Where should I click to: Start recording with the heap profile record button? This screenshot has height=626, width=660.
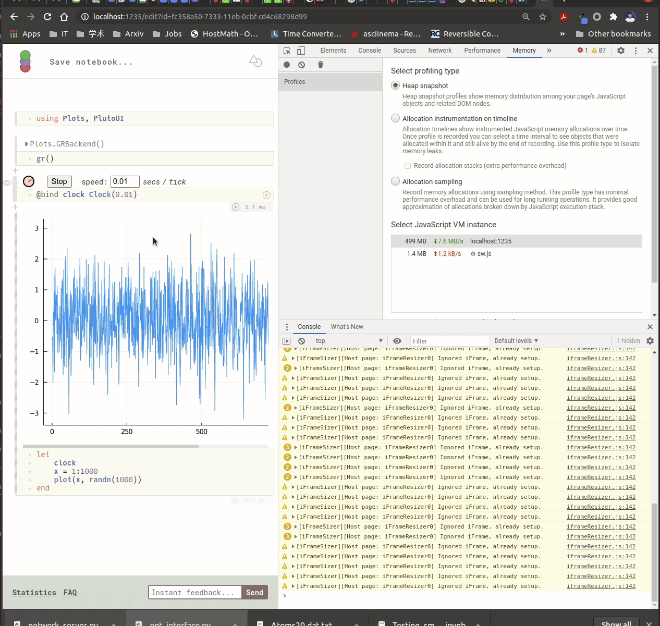pos(287,65)
